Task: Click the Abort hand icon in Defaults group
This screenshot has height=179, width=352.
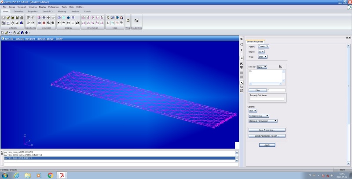Action: coord(13,23)
